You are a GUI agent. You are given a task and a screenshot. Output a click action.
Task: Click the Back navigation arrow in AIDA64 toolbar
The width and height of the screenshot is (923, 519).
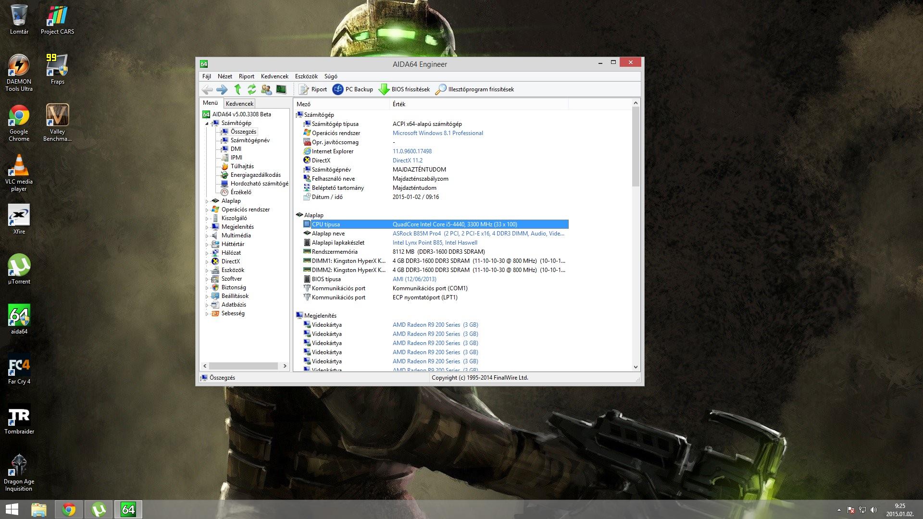[207, 89]
